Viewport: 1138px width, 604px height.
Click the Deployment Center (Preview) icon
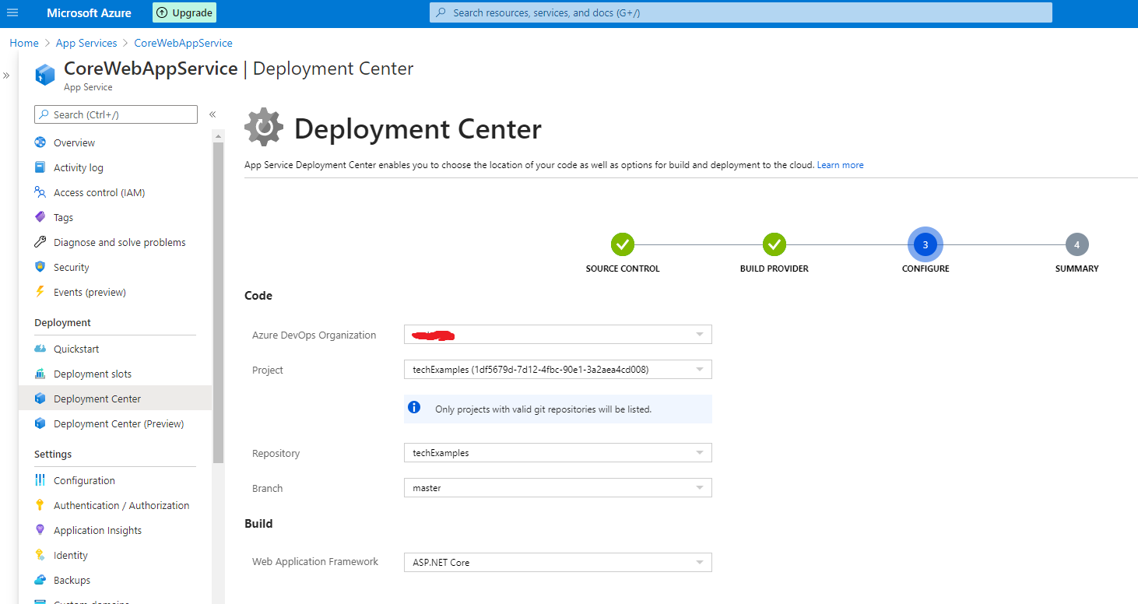click(40, 423)
